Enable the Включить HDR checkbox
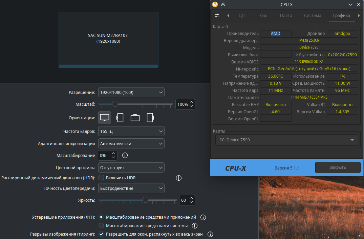364x239 pixels. point(101,178)
